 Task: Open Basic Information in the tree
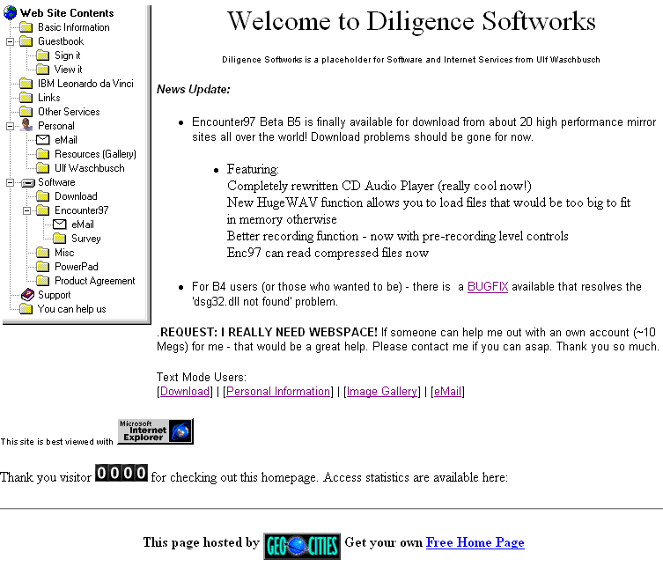(73, 27)
